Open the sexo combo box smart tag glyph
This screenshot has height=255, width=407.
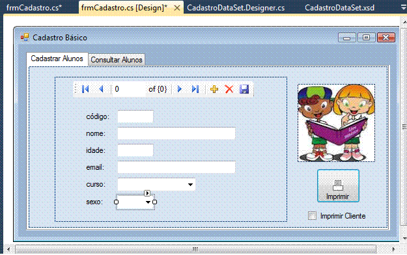pos(147,193)
